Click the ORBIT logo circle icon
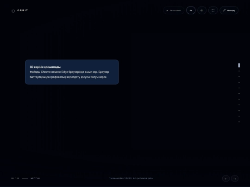250x187 pixels. (13, 11)
